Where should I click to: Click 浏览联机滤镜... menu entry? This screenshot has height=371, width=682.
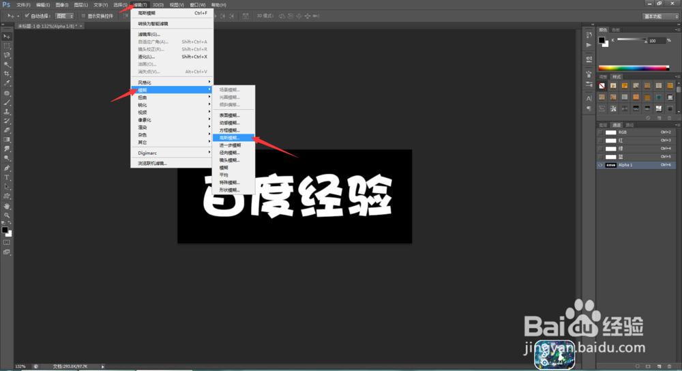[172, 164]
